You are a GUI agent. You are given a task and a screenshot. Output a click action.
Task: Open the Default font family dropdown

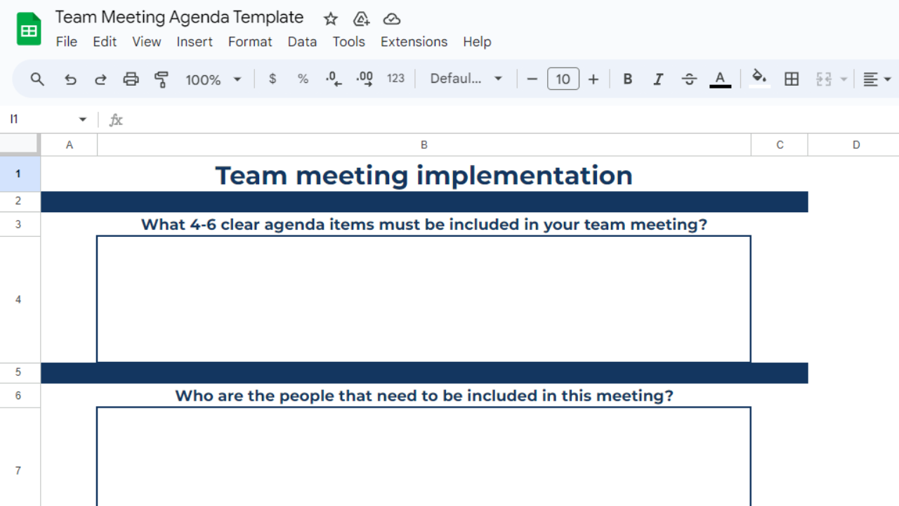(466, 79)
